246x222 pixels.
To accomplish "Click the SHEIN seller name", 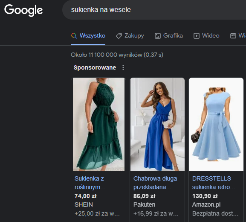I will [84, 205].
